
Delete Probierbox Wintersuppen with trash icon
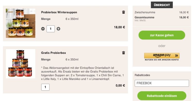124,12
